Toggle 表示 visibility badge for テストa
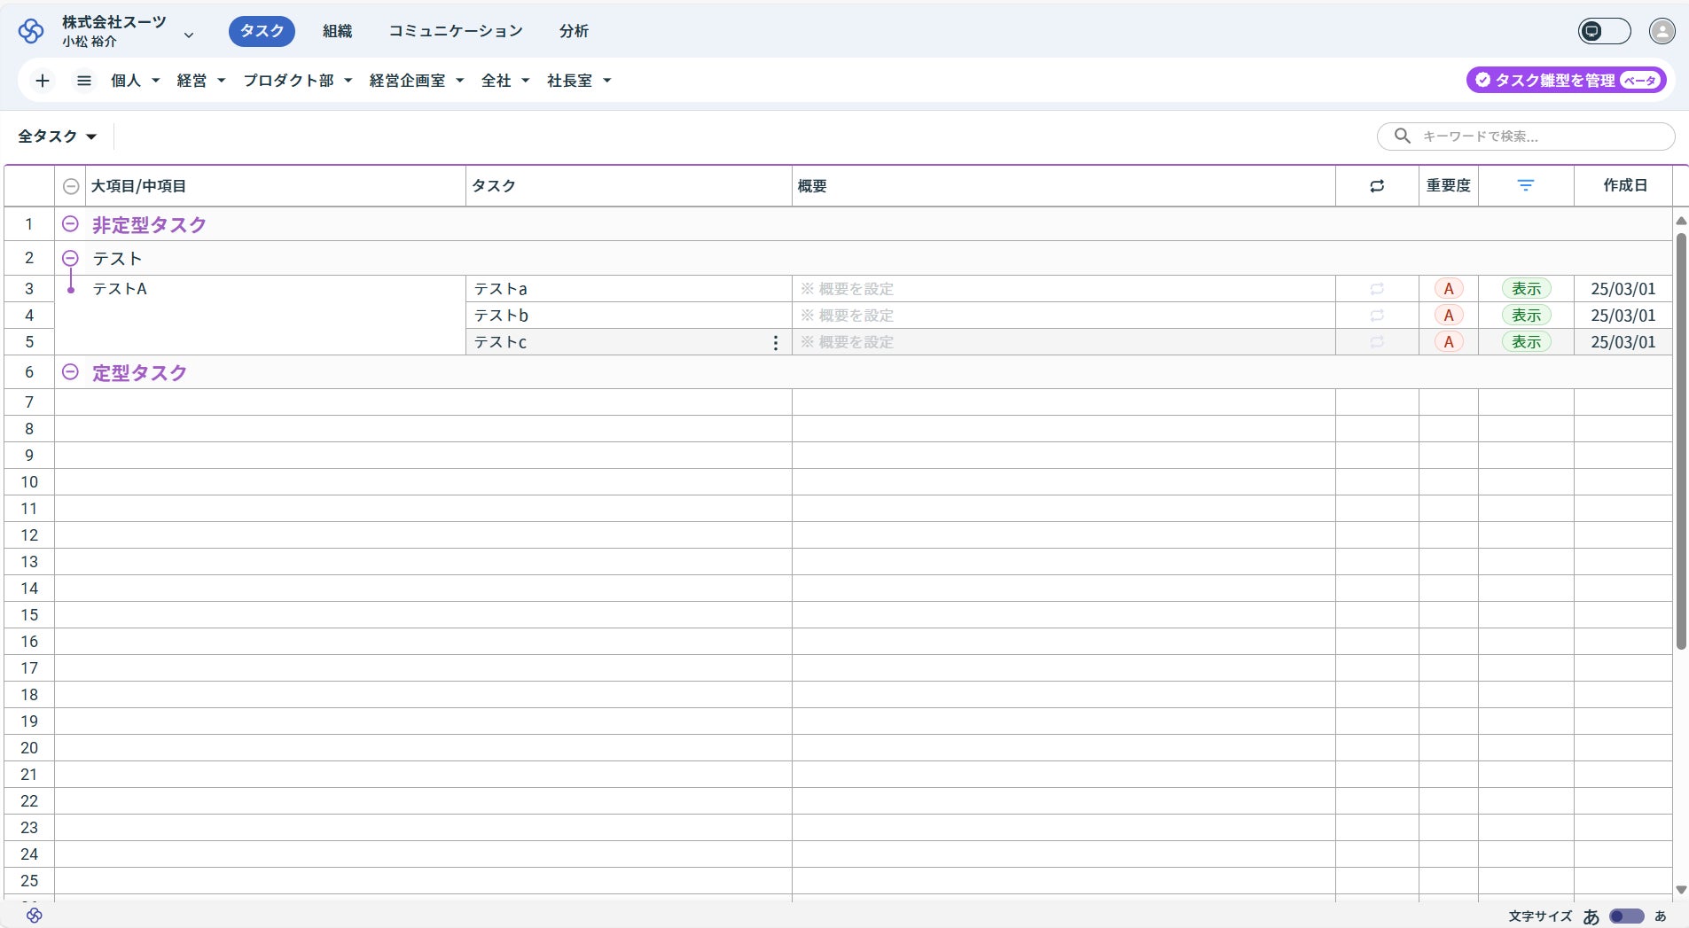Image resolution: width=1689 pixels, height=928 pixels. (x=1526, y=289)
